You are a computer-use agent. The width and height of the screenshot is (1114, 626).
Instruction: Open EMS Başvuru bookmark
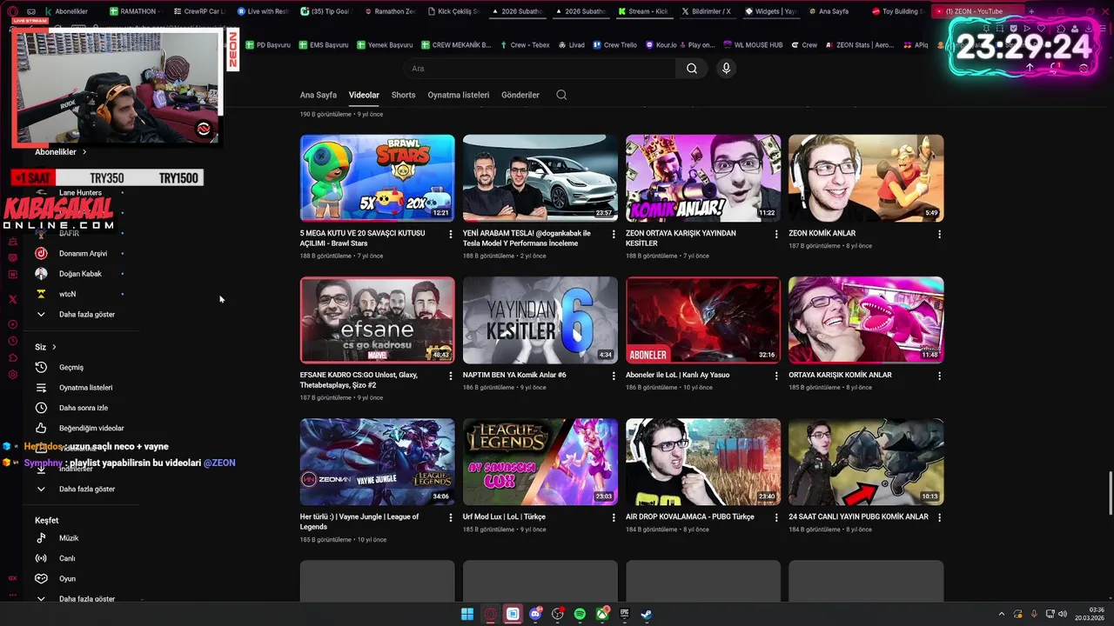(x=323, y=44)
